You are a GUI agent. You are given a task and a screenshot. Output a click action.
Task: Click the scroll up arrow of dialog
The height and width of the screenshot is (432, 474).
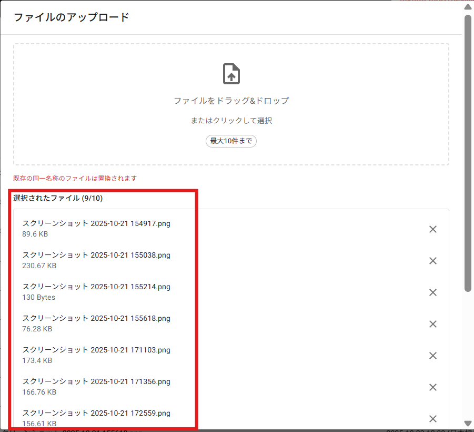point(468,7)
